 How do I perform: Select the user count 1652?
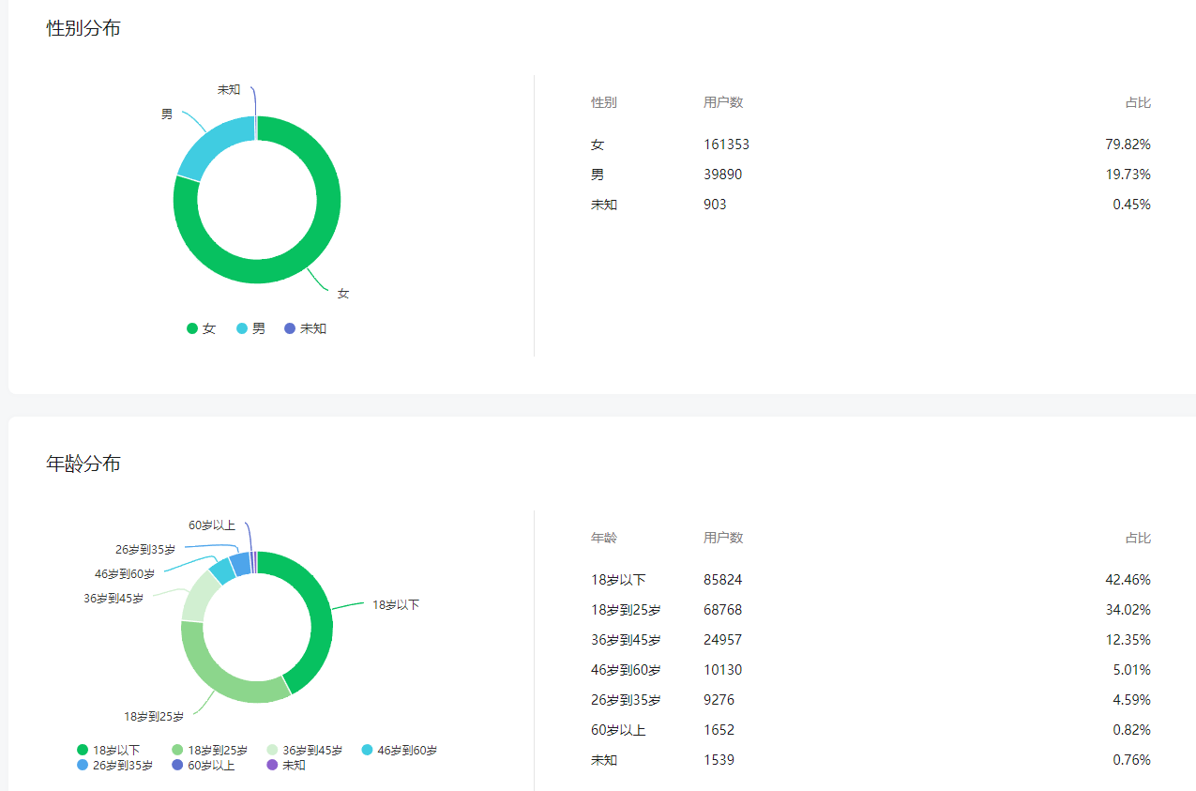719,730
